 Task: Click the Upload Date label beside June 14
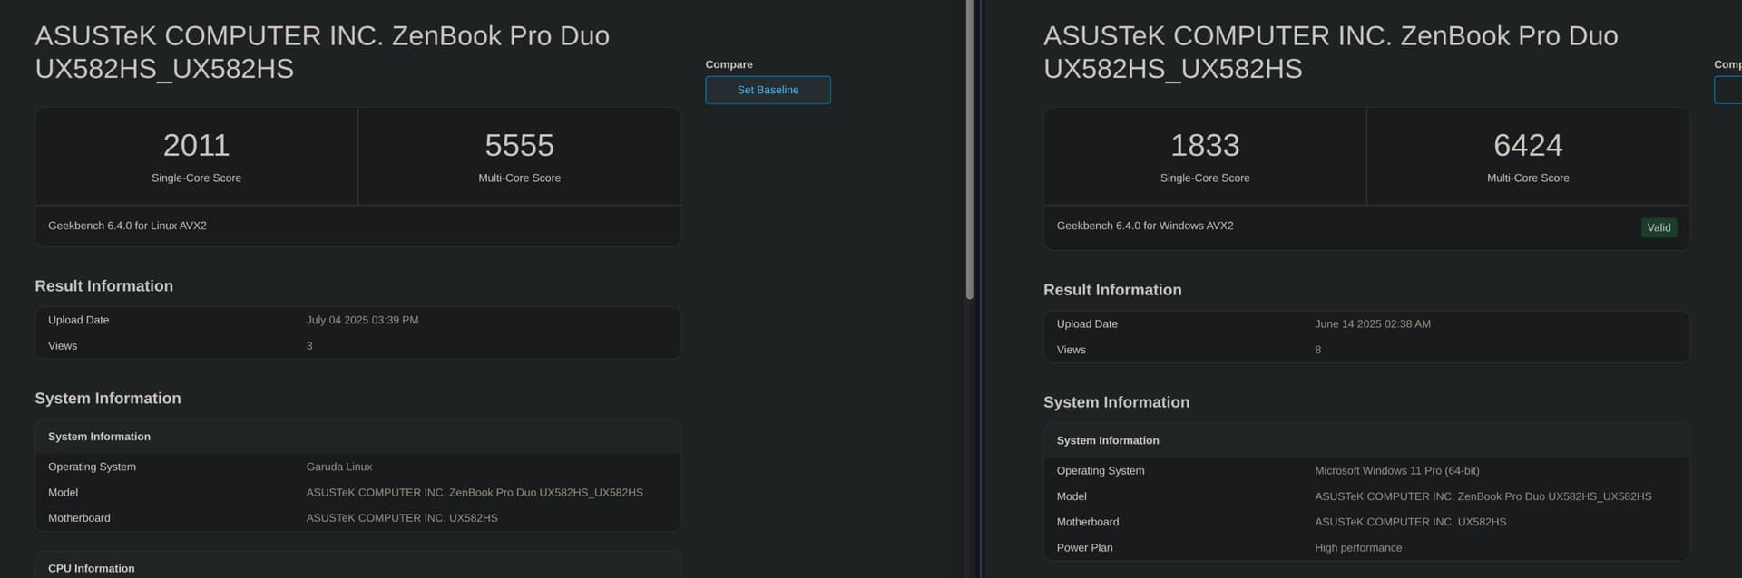point(1087,323)
